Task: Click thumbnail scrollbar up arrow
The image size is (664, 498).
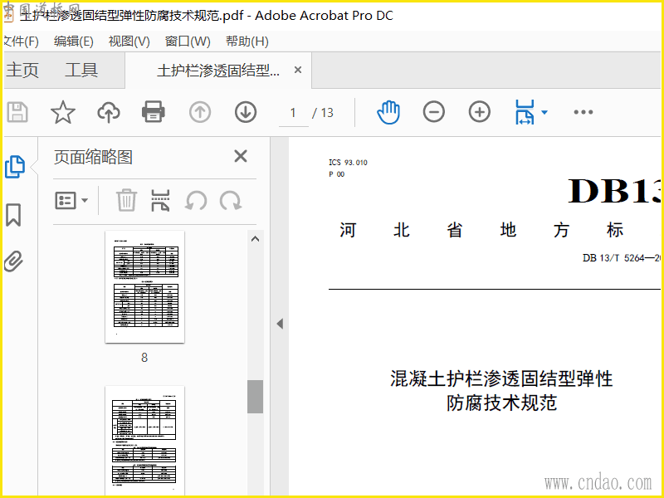Action: point(255,239)
